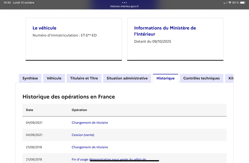Image resolution: width=249 pixels, height=163 pixels.
Task: Tap the cellular signal bars icon
Action: tap(225, 2)
